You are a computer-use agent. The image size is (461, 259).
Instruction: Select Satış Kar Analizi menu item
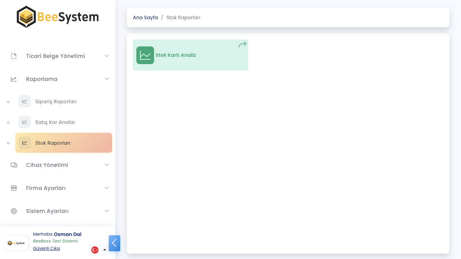tap(55, 122)
